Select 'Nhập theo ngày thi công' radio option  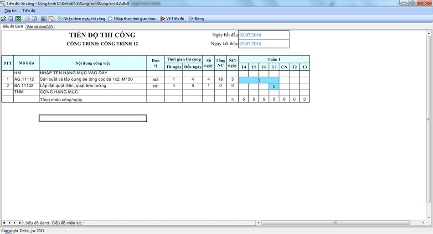point(60,19)
